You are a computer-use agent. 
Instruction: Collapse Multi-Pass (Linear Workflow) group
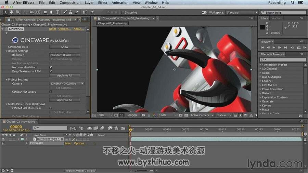pyautogui.click(x=6, y=104)
